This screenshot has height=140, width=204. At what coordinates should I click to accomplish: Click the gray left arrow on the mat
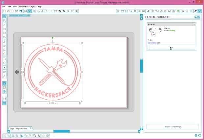tap(17, 72)
